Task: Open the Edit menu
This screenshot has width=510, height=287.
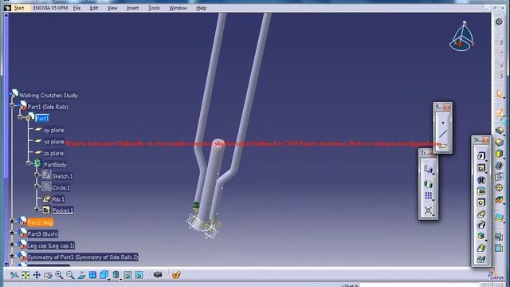Action: pyautogui.click(x=94, y=8)
